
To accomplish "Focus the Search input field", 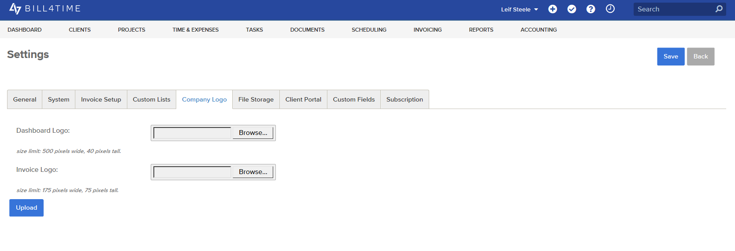I will [674, 9].
